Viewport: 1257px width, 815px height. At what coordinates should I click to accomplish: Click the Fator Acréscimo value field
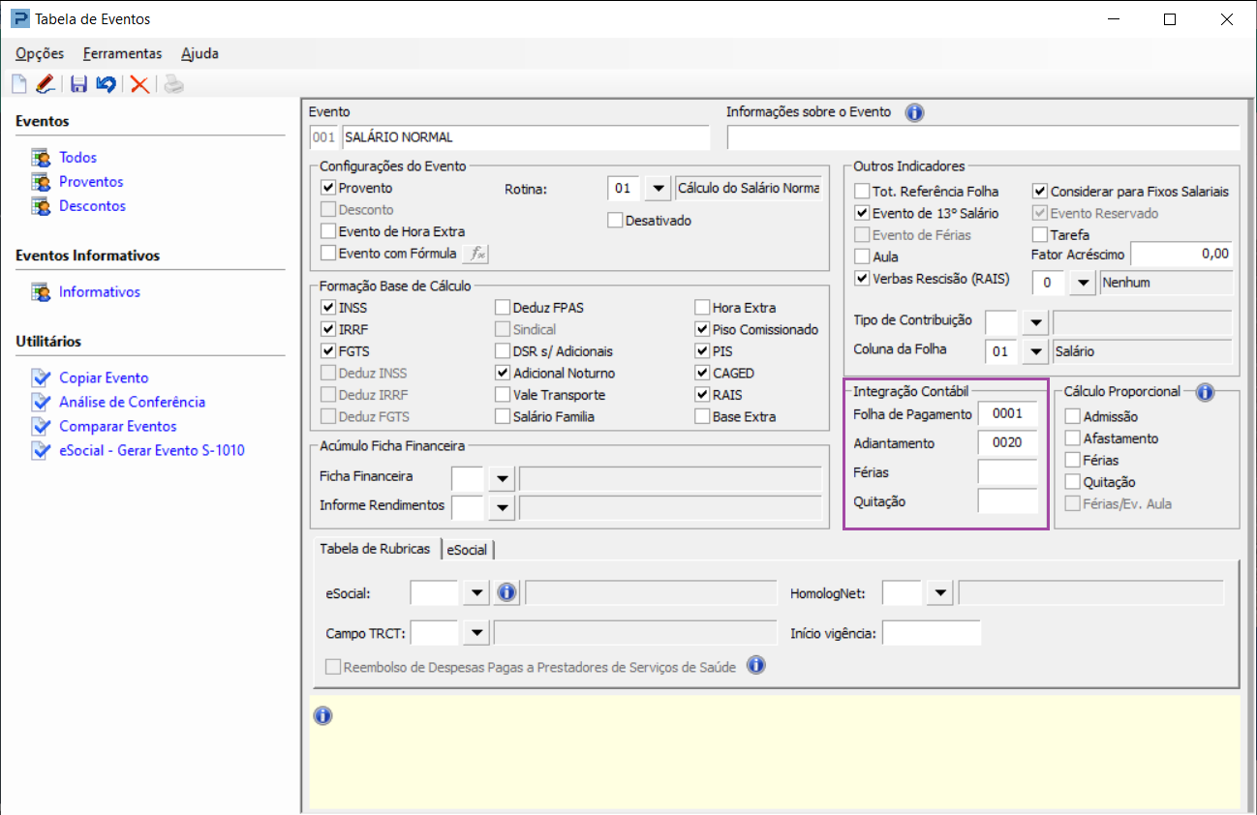click(1181, 254)
